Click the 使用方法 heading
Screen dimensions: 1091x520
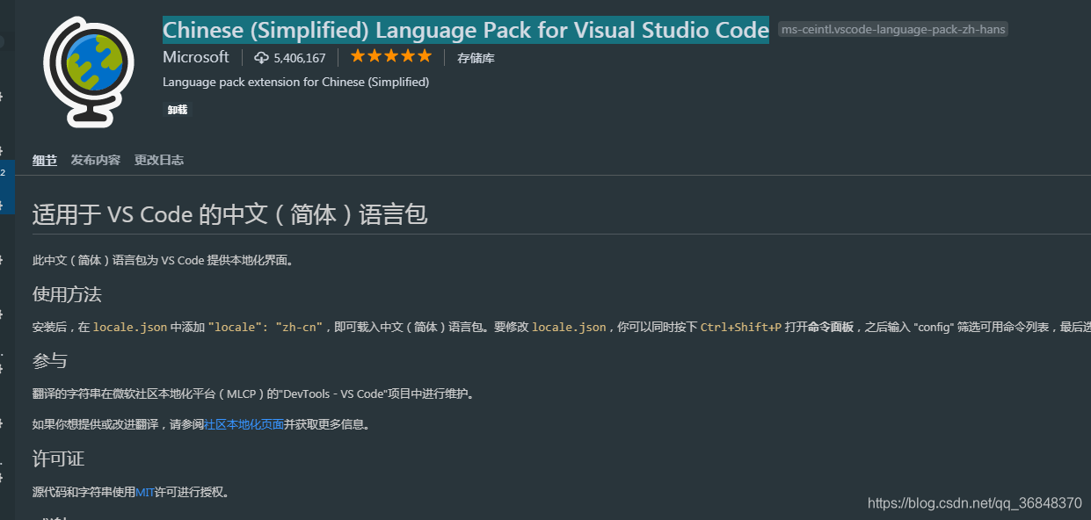point(68,294)
